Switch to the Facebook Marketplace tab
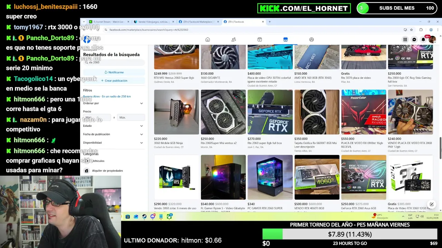Image resolution: width=442 pixels, height=248 pixels. [199, 22]
